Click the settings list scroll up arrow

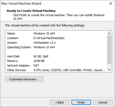(x=109, y=33)
